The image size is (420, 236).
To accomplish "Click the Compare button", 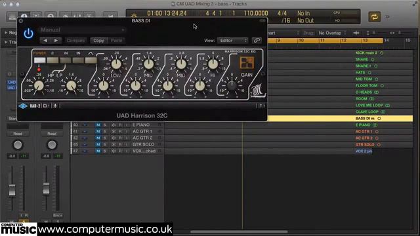I will click(x=76, y=41).
